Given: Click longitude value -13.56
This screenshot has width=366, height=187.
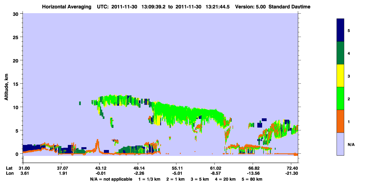Looking at the screenshot, I should click(x=253, y=173).
